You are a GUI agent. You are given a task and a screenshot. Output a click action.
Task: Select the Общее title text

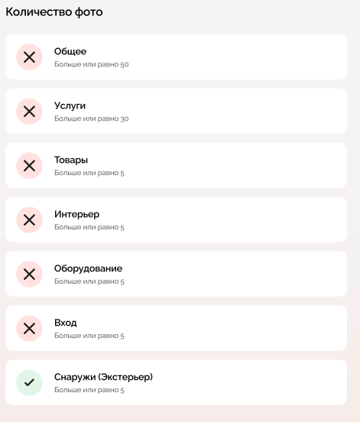click(x=70, y=51)
